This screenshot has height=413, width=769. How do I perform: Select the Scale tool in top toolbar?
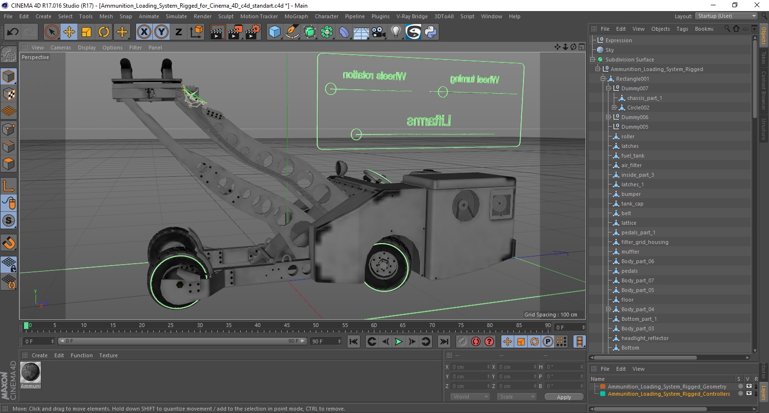(87, 32)
